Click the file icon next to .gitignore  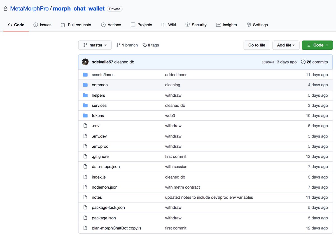click(85, 157)
